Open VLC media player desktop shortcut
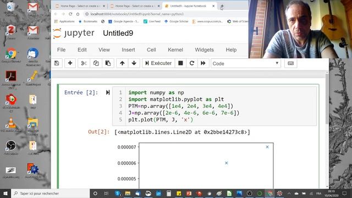 11,125
